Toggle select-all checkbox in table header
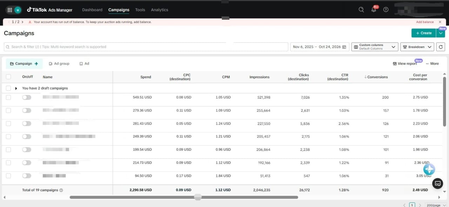 8,77
